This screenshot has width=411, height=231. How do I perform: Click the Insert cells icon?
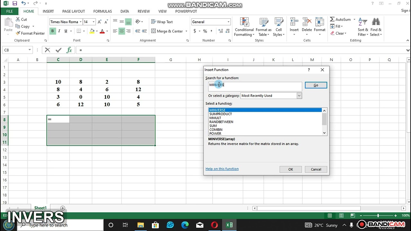click(294, 22)
